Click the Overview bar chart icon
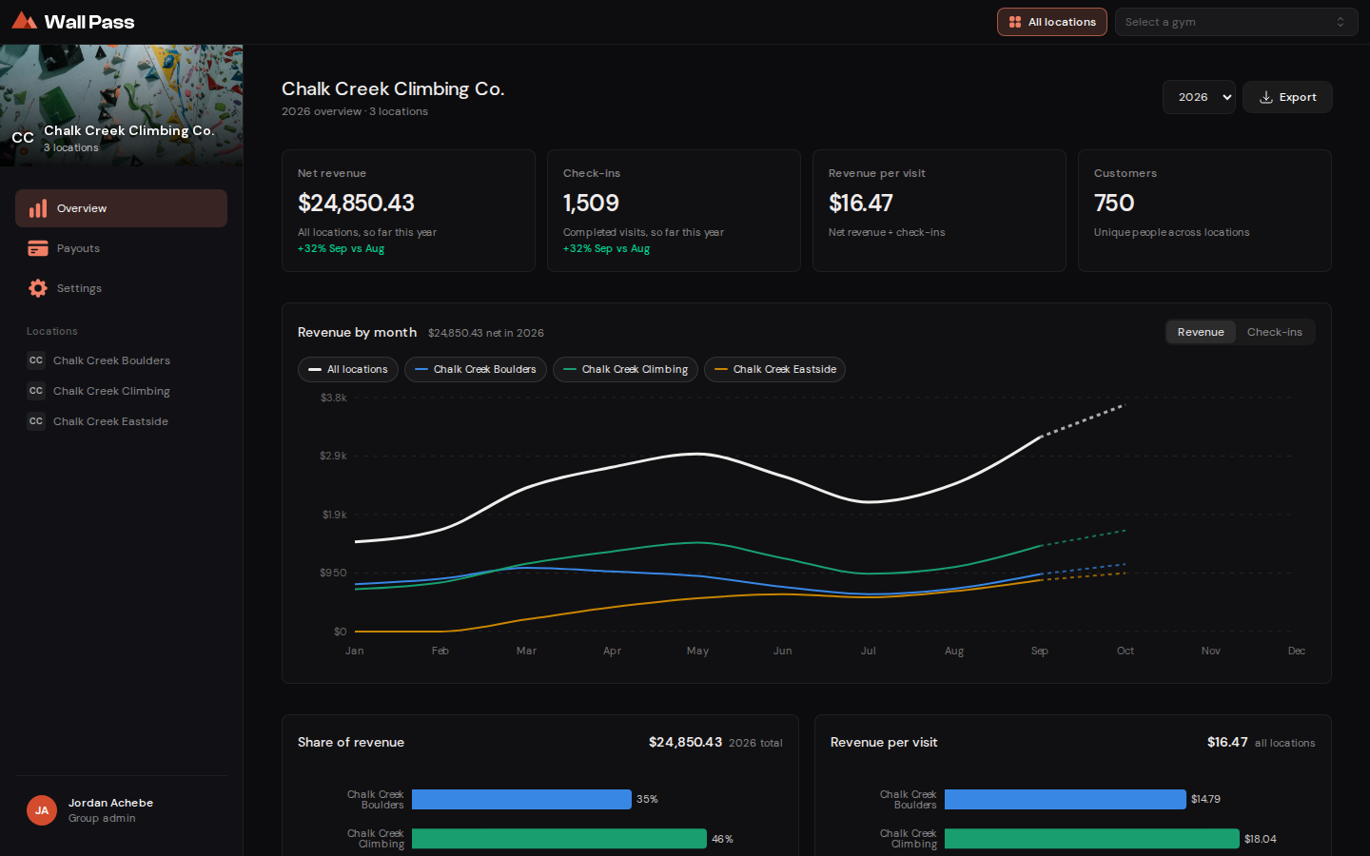The height and width of the screenshot is (856, 1370). tap(38, 208)
